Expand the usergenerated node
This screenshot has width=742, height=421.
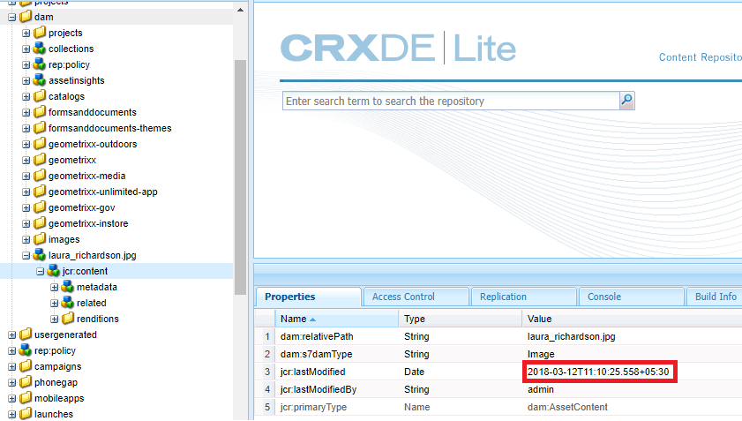tap(11, 335)
